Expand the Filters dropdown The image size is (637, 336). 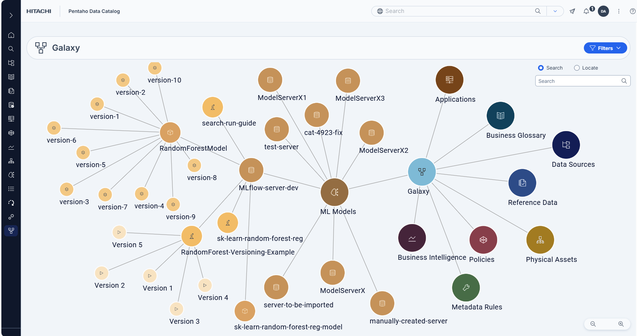(605, 48)
